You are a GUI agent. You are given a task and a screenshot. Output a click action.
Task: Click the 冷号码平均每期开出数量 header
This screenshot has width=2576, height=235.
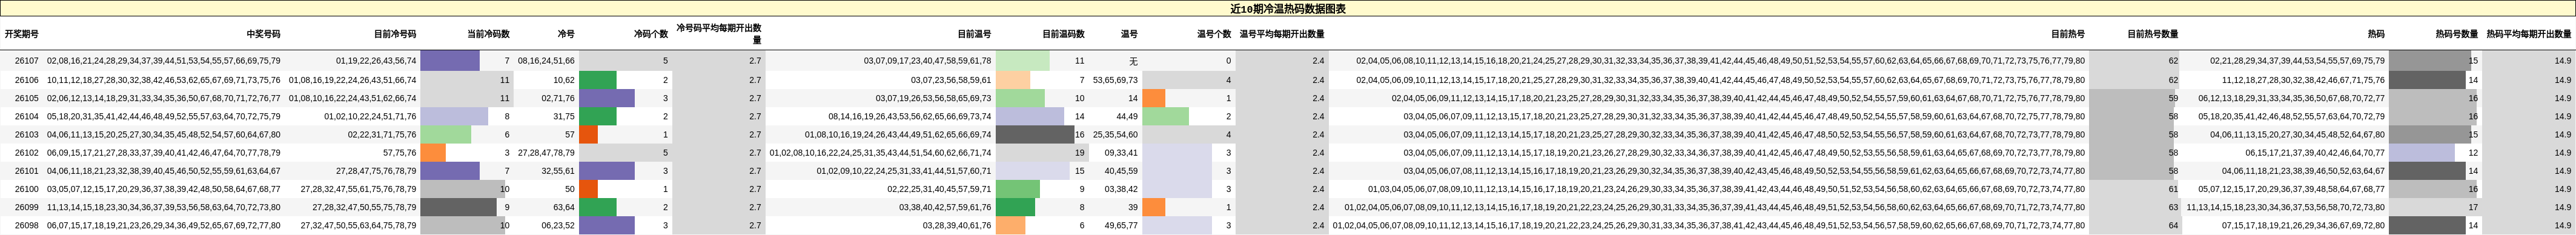[x=719, y=34]
